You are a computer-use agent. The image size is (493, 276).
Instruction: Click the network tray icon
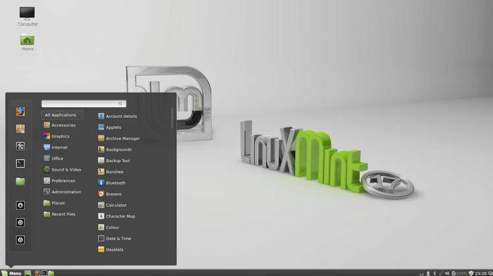click(441, 273)
